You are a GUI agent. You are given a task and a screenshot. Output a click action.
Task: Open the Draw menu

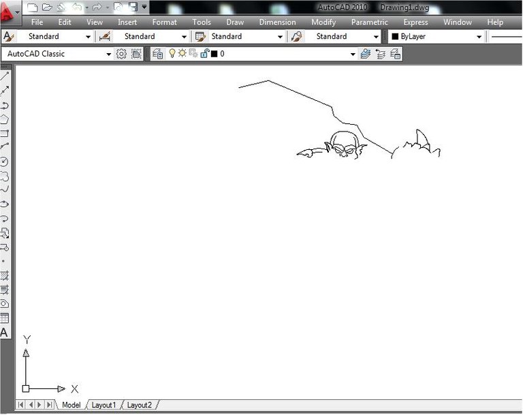pyautogui.click(x=235, y=22)
